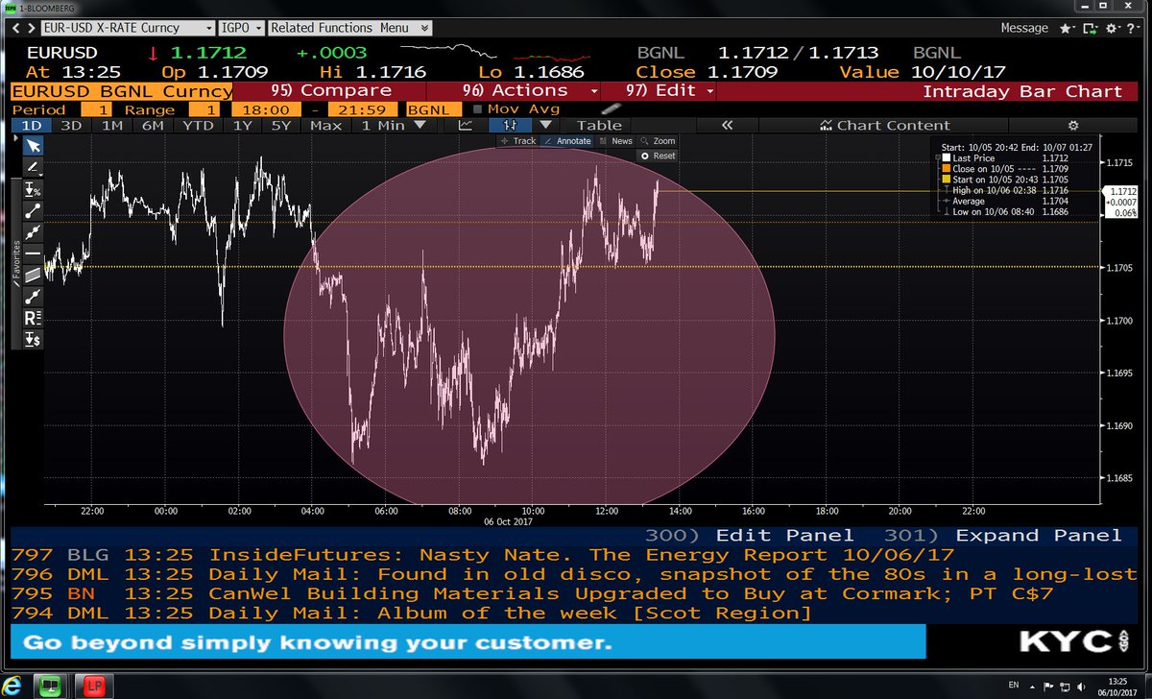1152x699 pixels.
Task: Click the eraser icon near Mov Avg
Action: [610, 109]
